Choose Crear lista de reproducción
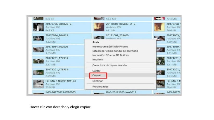Screen dimensions: 214x120 pos(109,65)
